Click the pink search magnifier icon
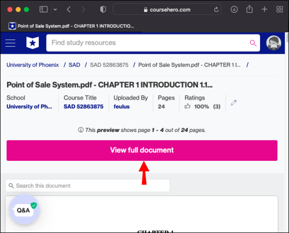The width and height of the screenshot is (289, 233). click(x=253, y=43)
